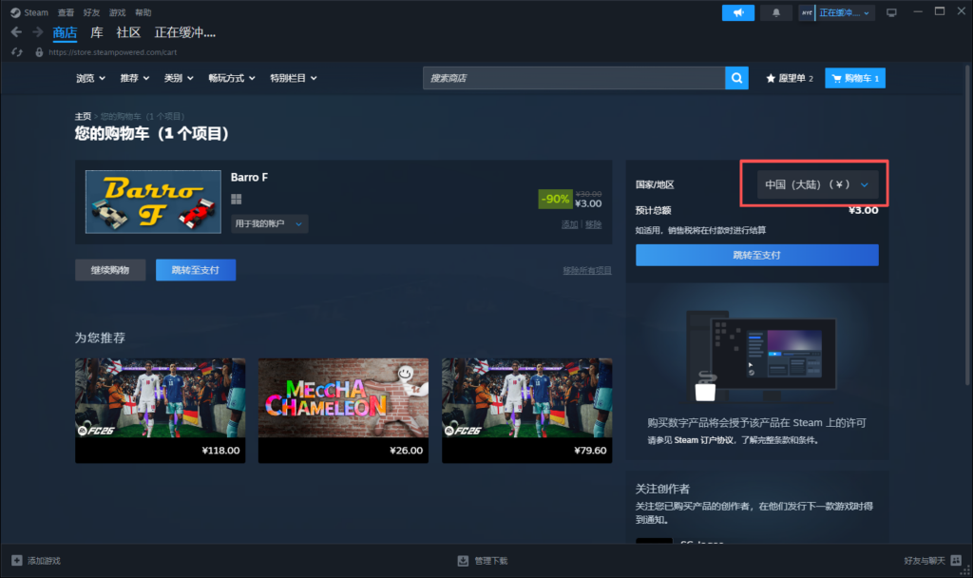Click the 管理下载 text in the bottom bar
Screen dimensions: 973x578
coord(491,561)
